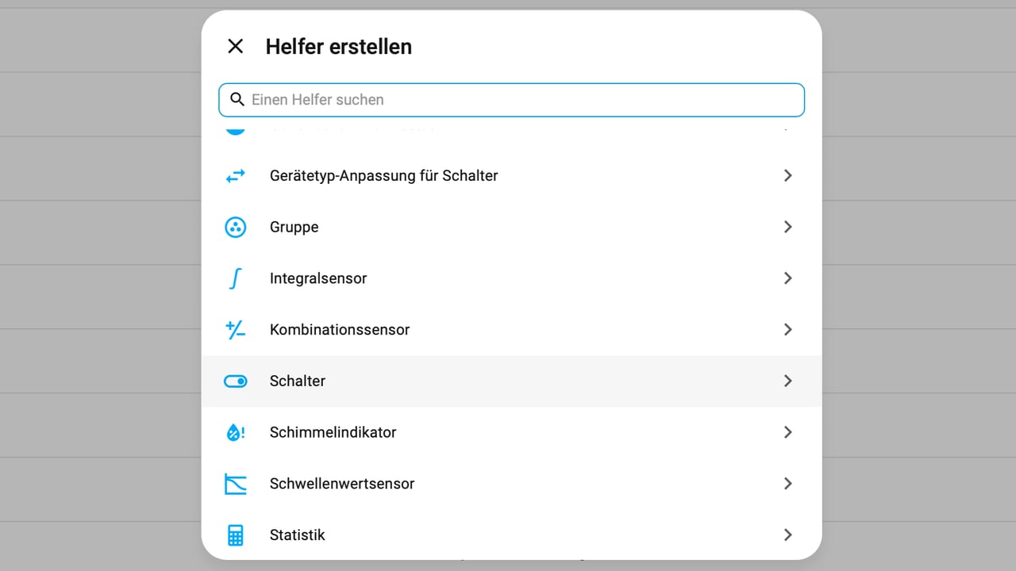
Task: Click the chevron next to Integralsensor
Action: click(787, 278)
